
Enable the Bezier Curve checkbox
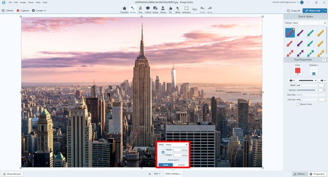coord(298,104)
